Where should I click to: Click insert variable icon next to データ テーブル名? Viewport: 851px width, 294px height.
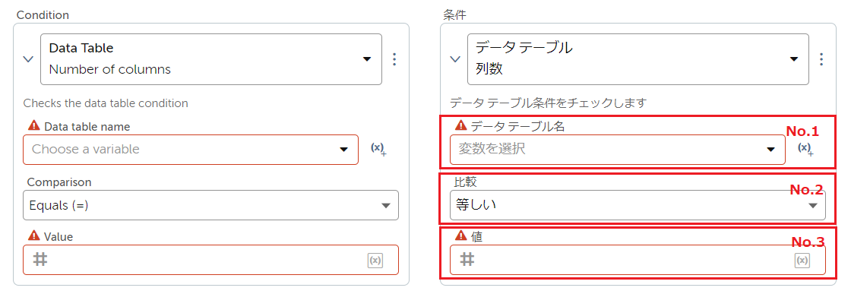click(x=805, y=149)
